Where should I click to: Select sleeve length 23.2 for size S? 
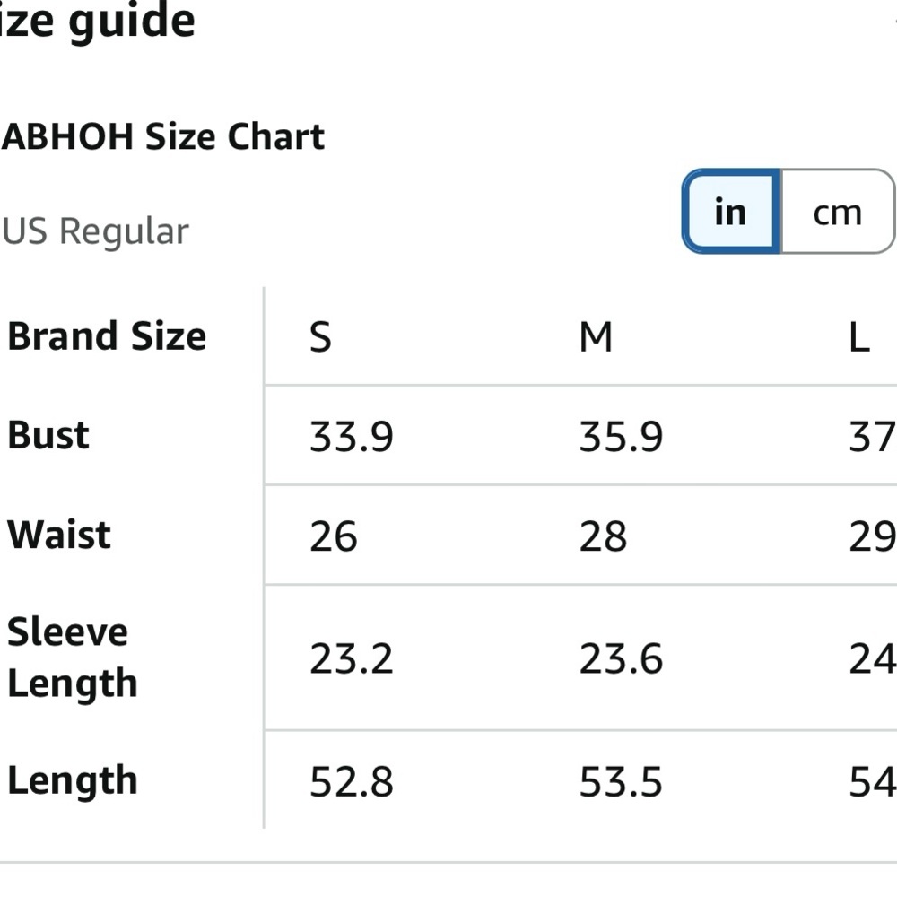[x=352, y=658]
